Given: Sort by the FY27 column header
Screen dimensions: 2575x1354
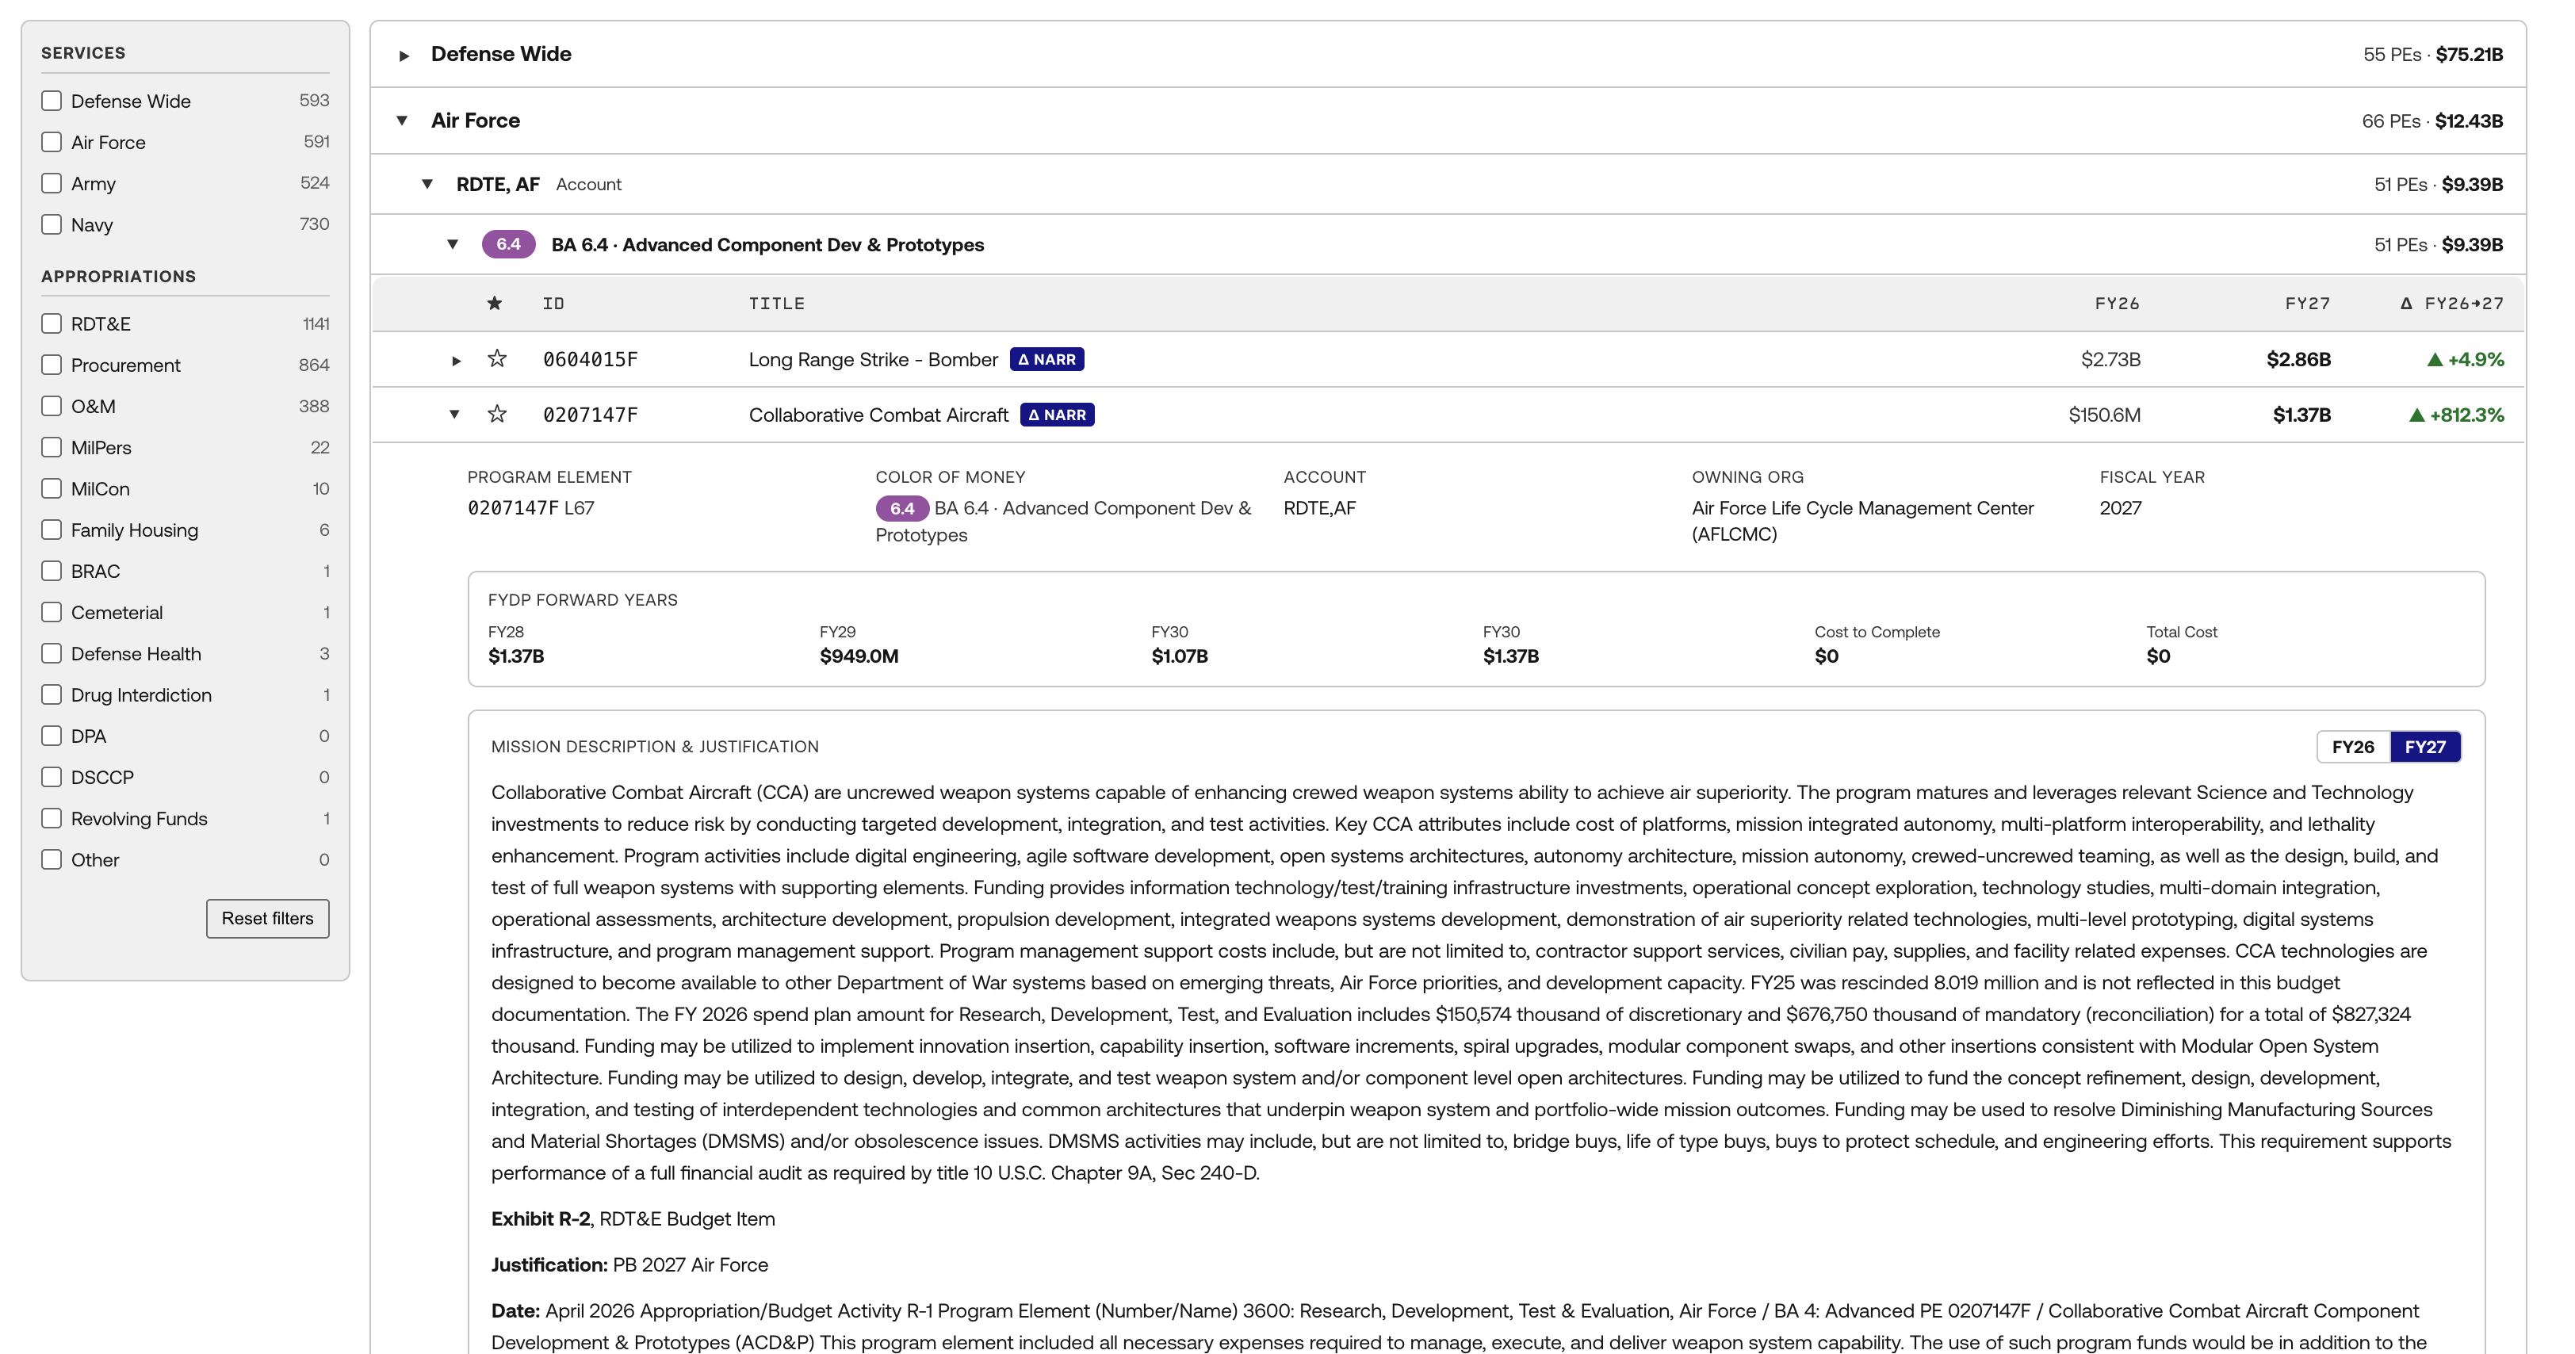Looking at the screenshot, I should tap(2307, 303).
